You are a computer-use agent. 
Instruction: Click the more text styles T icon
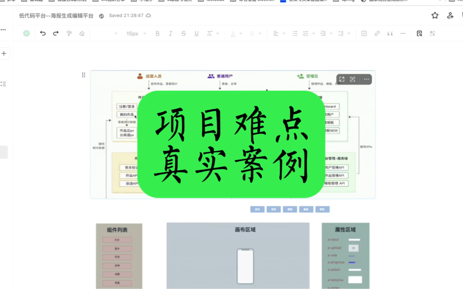pyautogui.click(x=210, y=34)
